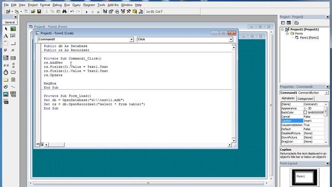Switch to the Categorized properties tab
The height and width of the screenshot is (187, 332).
(x=305, y=99)
